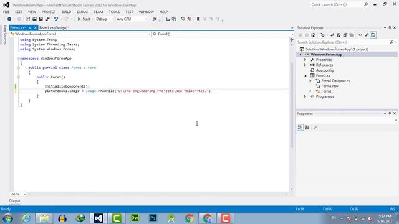
Task: Open the TEAM menu
Action: pyautogui.click(x=99, y=12)
